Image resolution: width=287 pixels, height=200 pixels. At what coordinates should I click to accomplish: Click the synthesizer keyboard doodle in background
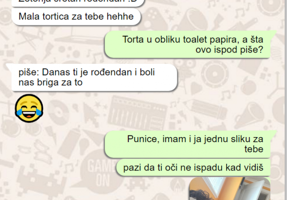tap(137, 113)
